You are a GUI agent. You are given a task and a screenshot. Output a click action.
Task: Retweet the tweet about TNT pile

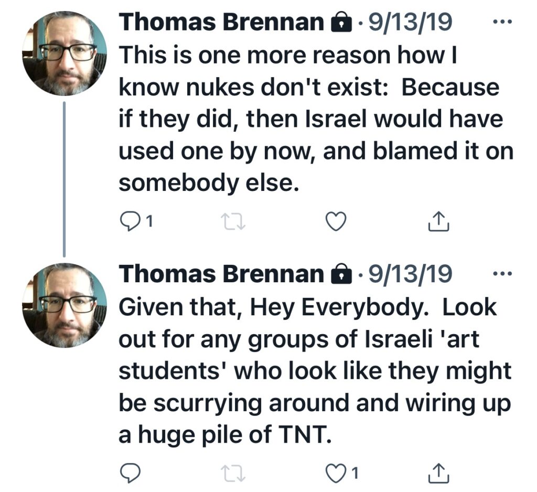[x=232, y=474]
